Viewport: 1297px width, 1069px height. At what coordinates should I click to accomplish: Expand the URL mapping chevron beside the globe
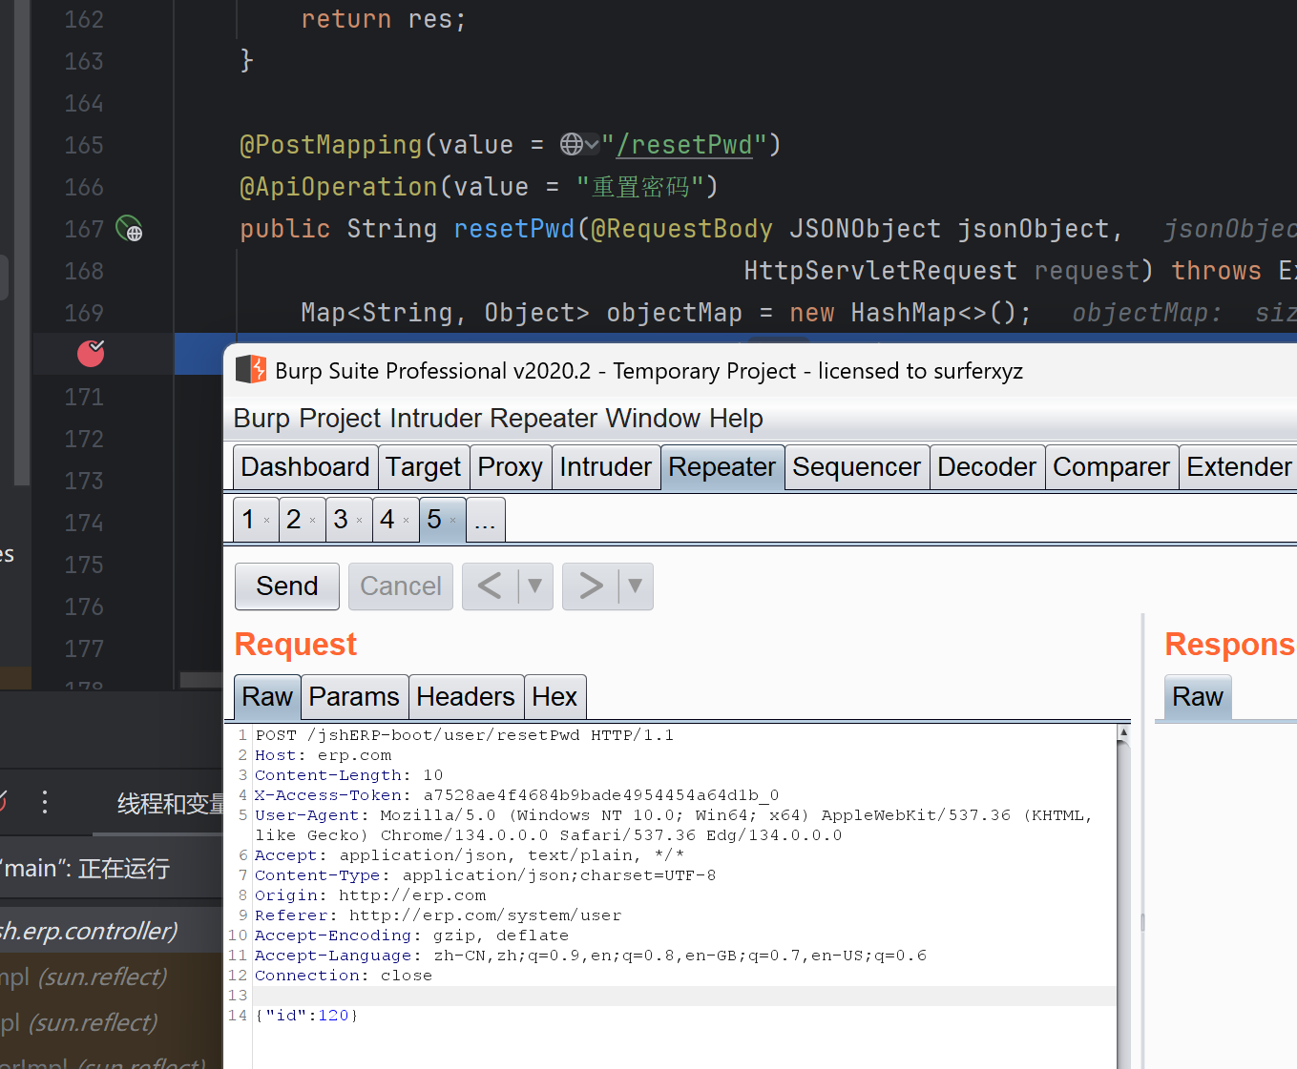[x=593, y=145]
